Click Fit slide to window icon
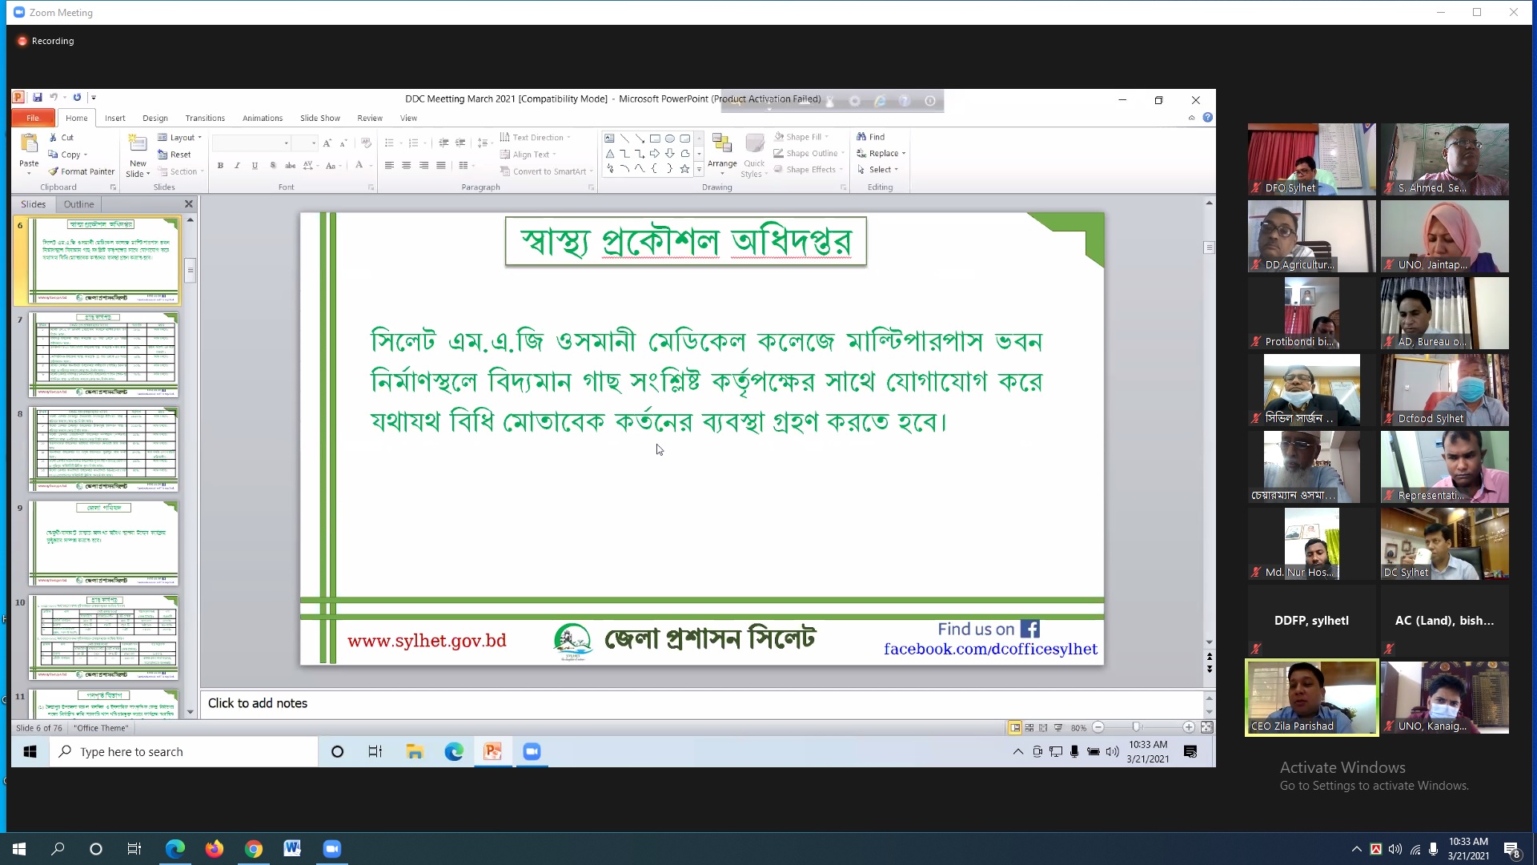The image size is (1537, 865). click(1206, 728)
